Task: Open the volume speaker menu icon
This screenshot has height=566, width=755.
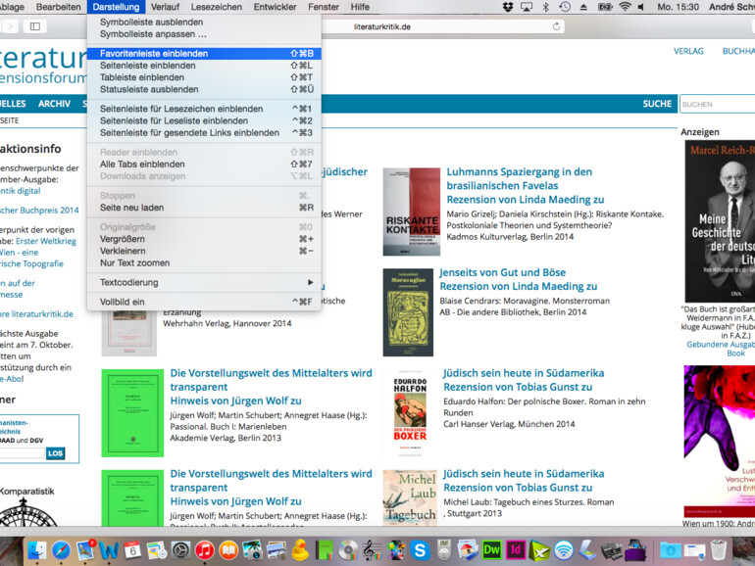Action: pos(641,7)
